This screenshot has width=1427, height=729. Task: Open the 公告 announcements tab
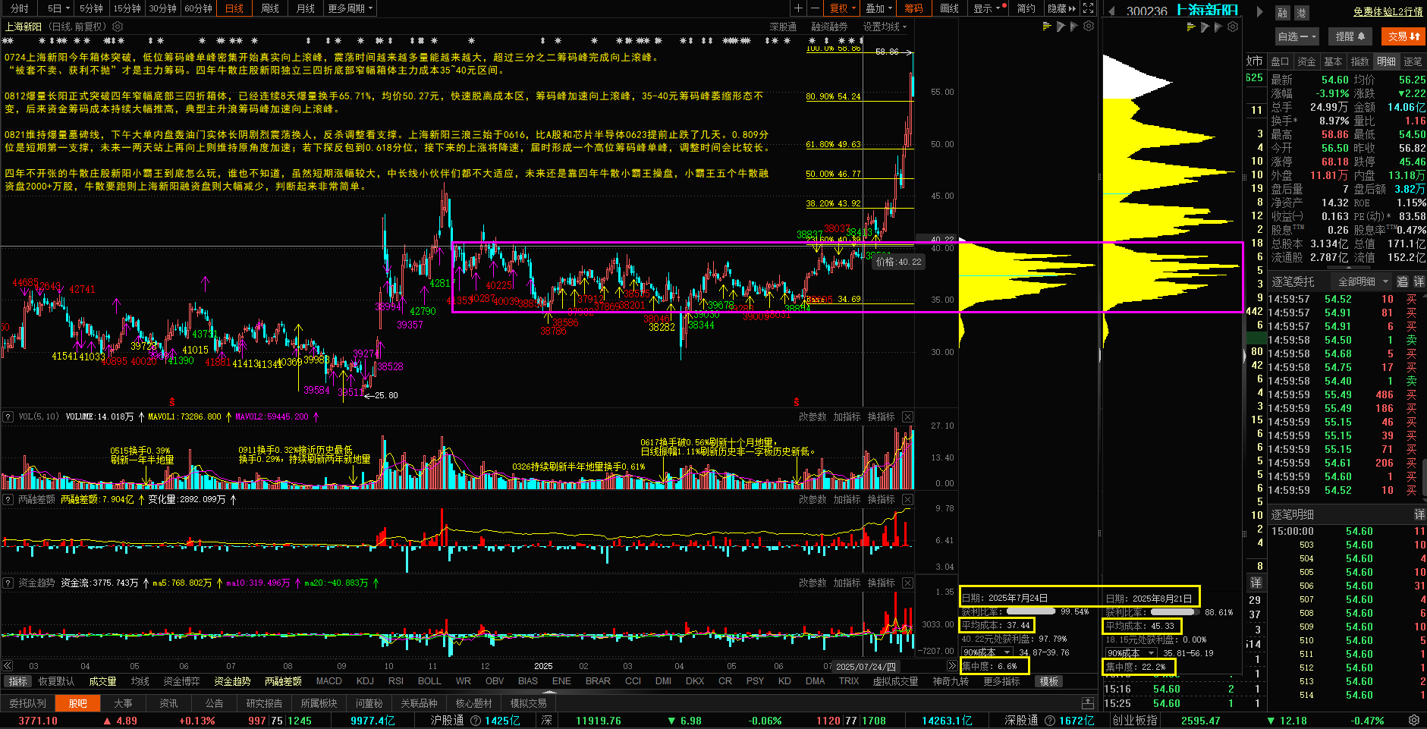pyautogui.click(x=214, y=703)
